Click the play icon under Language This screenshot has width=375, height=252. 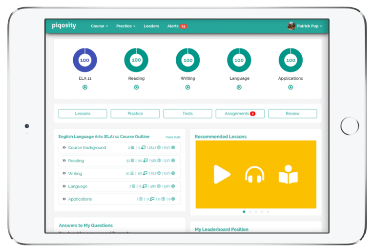coord(239,87)
